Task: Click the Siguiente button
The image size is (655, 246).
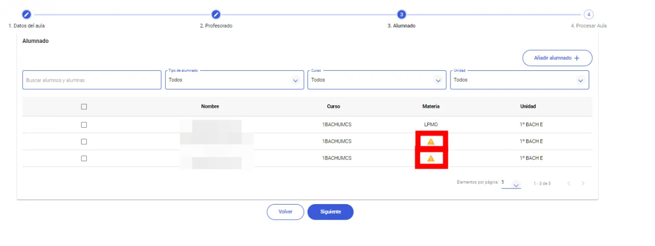Action: click(x=330, y=212)
